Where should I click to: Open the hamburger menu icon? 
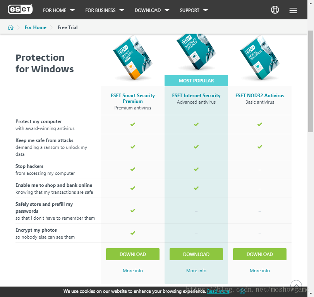[293, 10]
